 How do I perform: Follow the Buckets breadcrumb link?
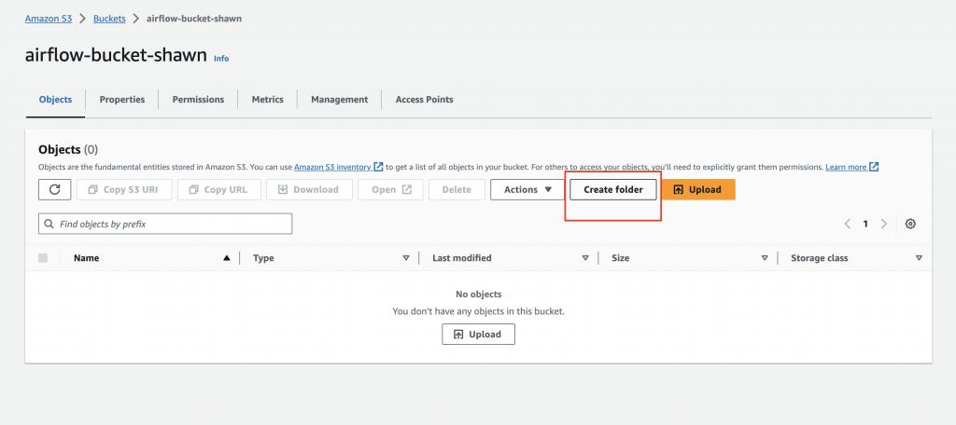tap(109, 19)
